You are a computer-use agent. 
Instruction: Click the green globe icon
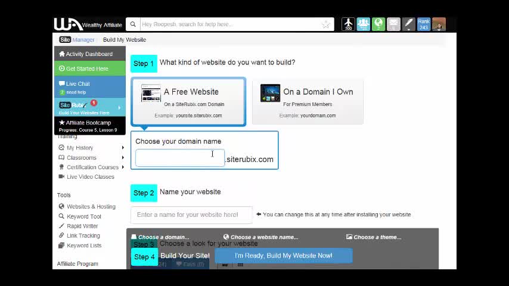coord(378,24)
